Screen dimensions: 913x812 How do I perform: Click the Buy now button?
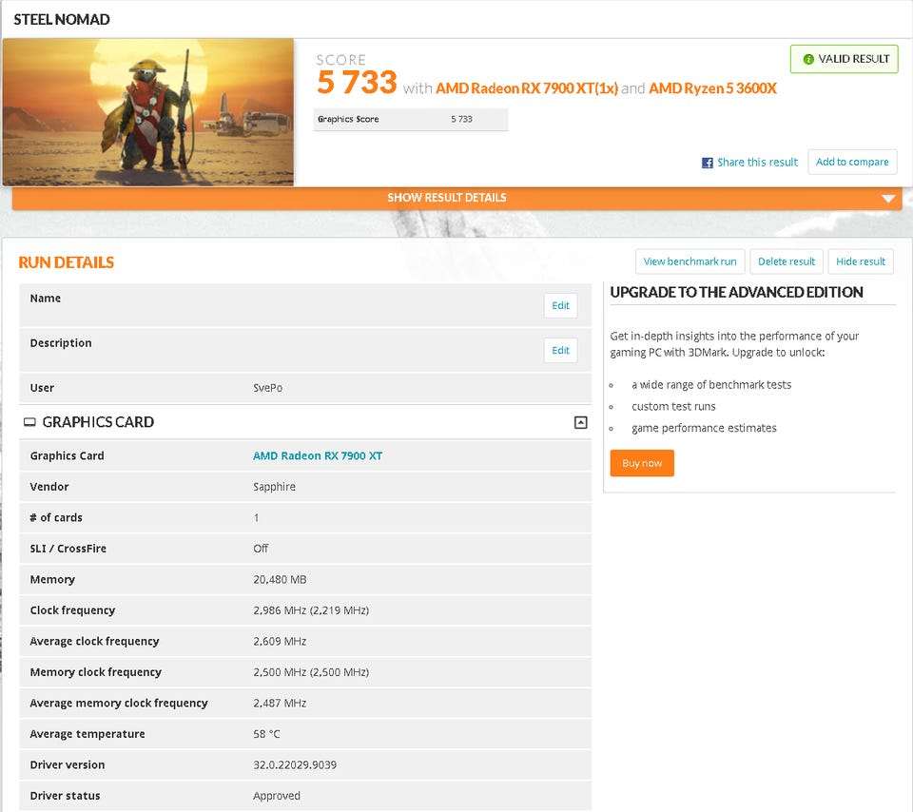(x=642, y=463)
